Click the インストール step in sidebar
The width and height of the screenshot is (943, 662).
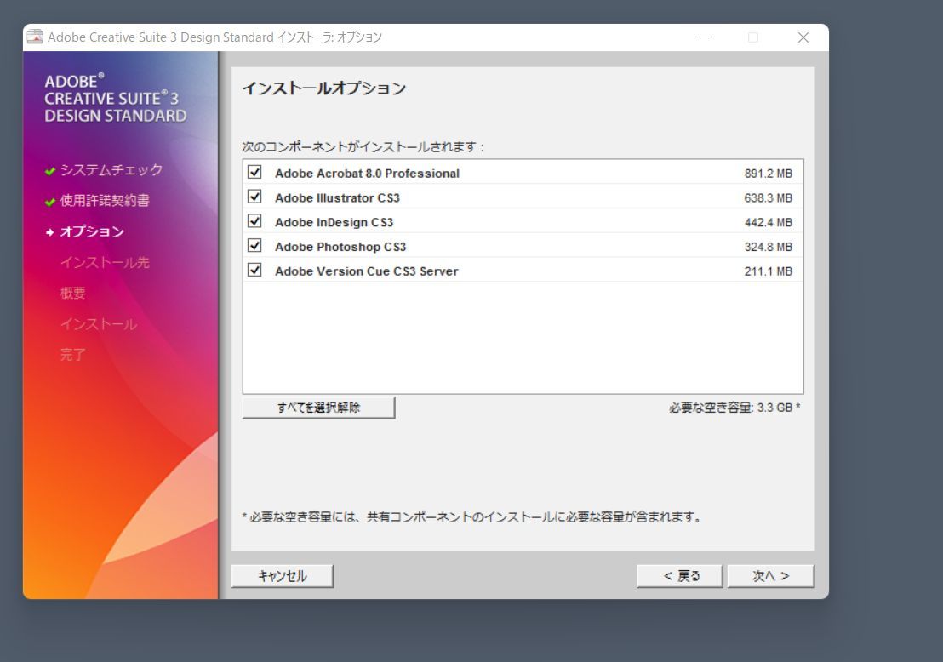pos(99,324)
